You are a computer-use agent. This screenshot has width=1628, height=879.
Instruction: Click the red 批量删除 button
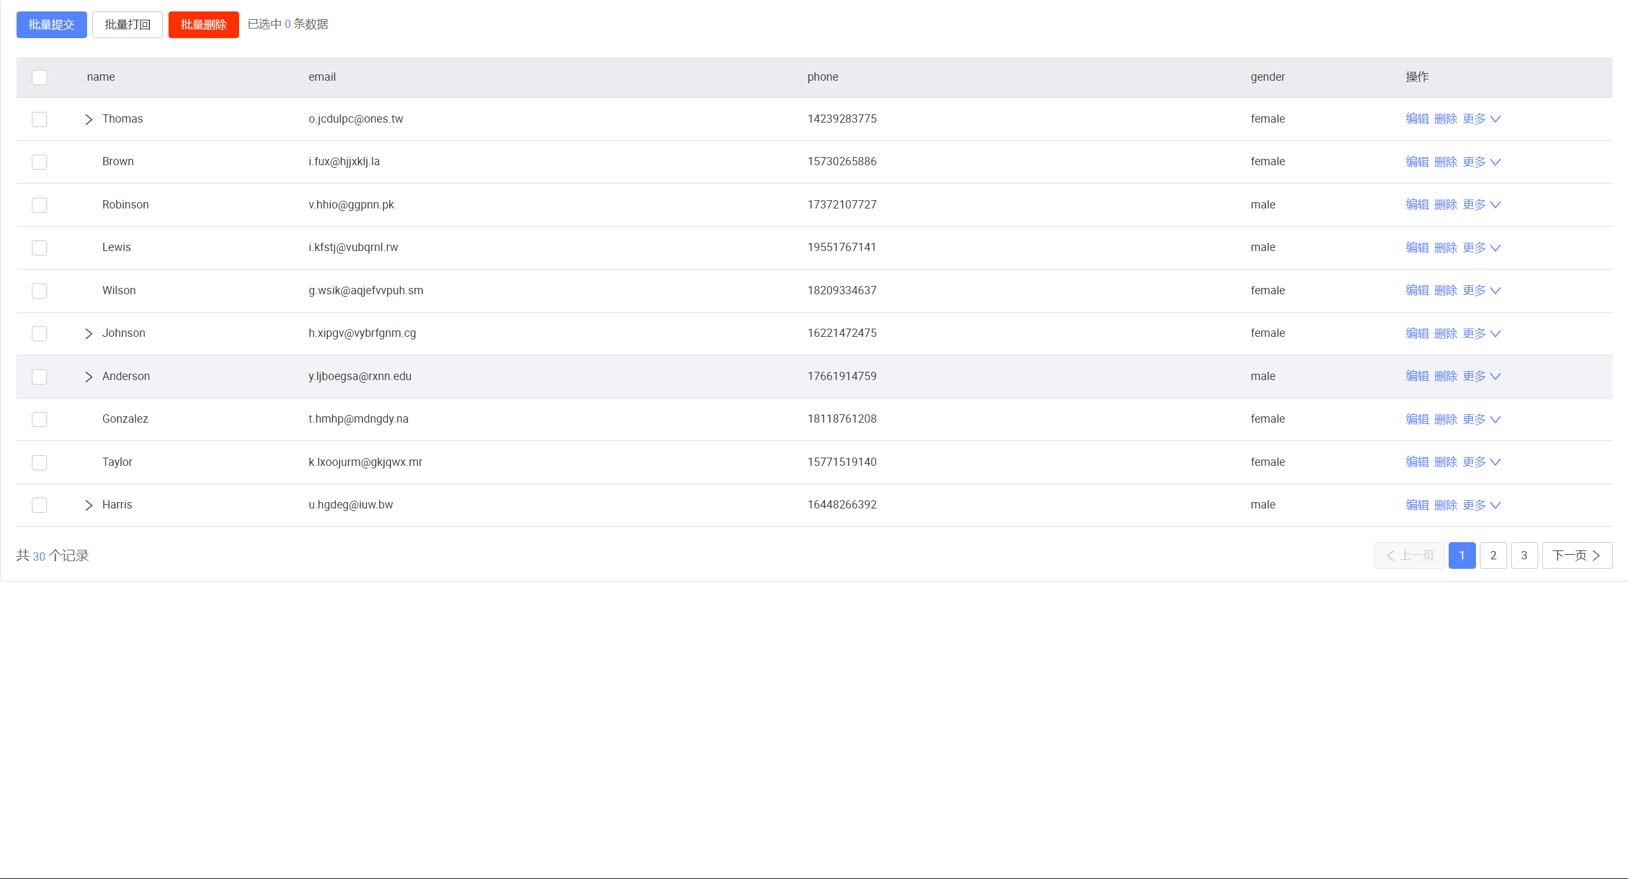pyautogui.click(x=203, y=25)
